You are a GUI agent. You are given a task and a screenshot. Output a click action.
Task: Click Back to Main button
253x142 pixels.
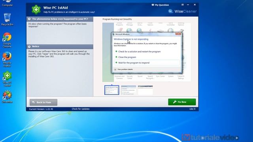[43, 103]
